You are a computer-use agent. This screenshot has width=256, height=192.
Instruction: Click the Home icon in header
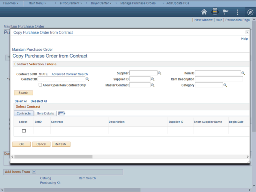[204, 12]
